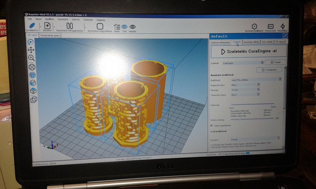Image resolution: width=316 pixels, height=189 pixels.
Task: Click the rotate view tool icon
Action: point(31,42)
